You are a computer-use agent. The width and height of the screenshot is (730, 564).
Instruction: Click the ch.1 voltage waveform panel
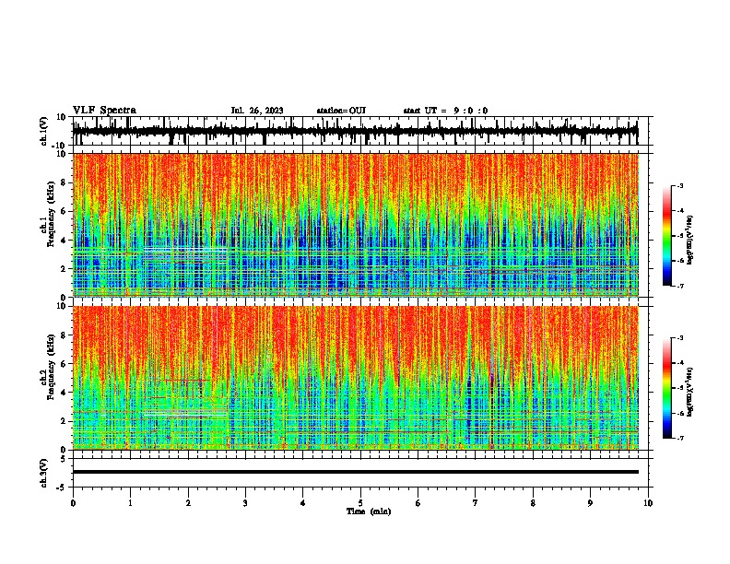[362, 131]
